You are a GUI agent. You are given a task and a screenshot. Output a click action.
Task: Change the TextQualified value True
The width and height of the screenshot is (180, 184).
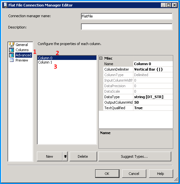[153, 108]
